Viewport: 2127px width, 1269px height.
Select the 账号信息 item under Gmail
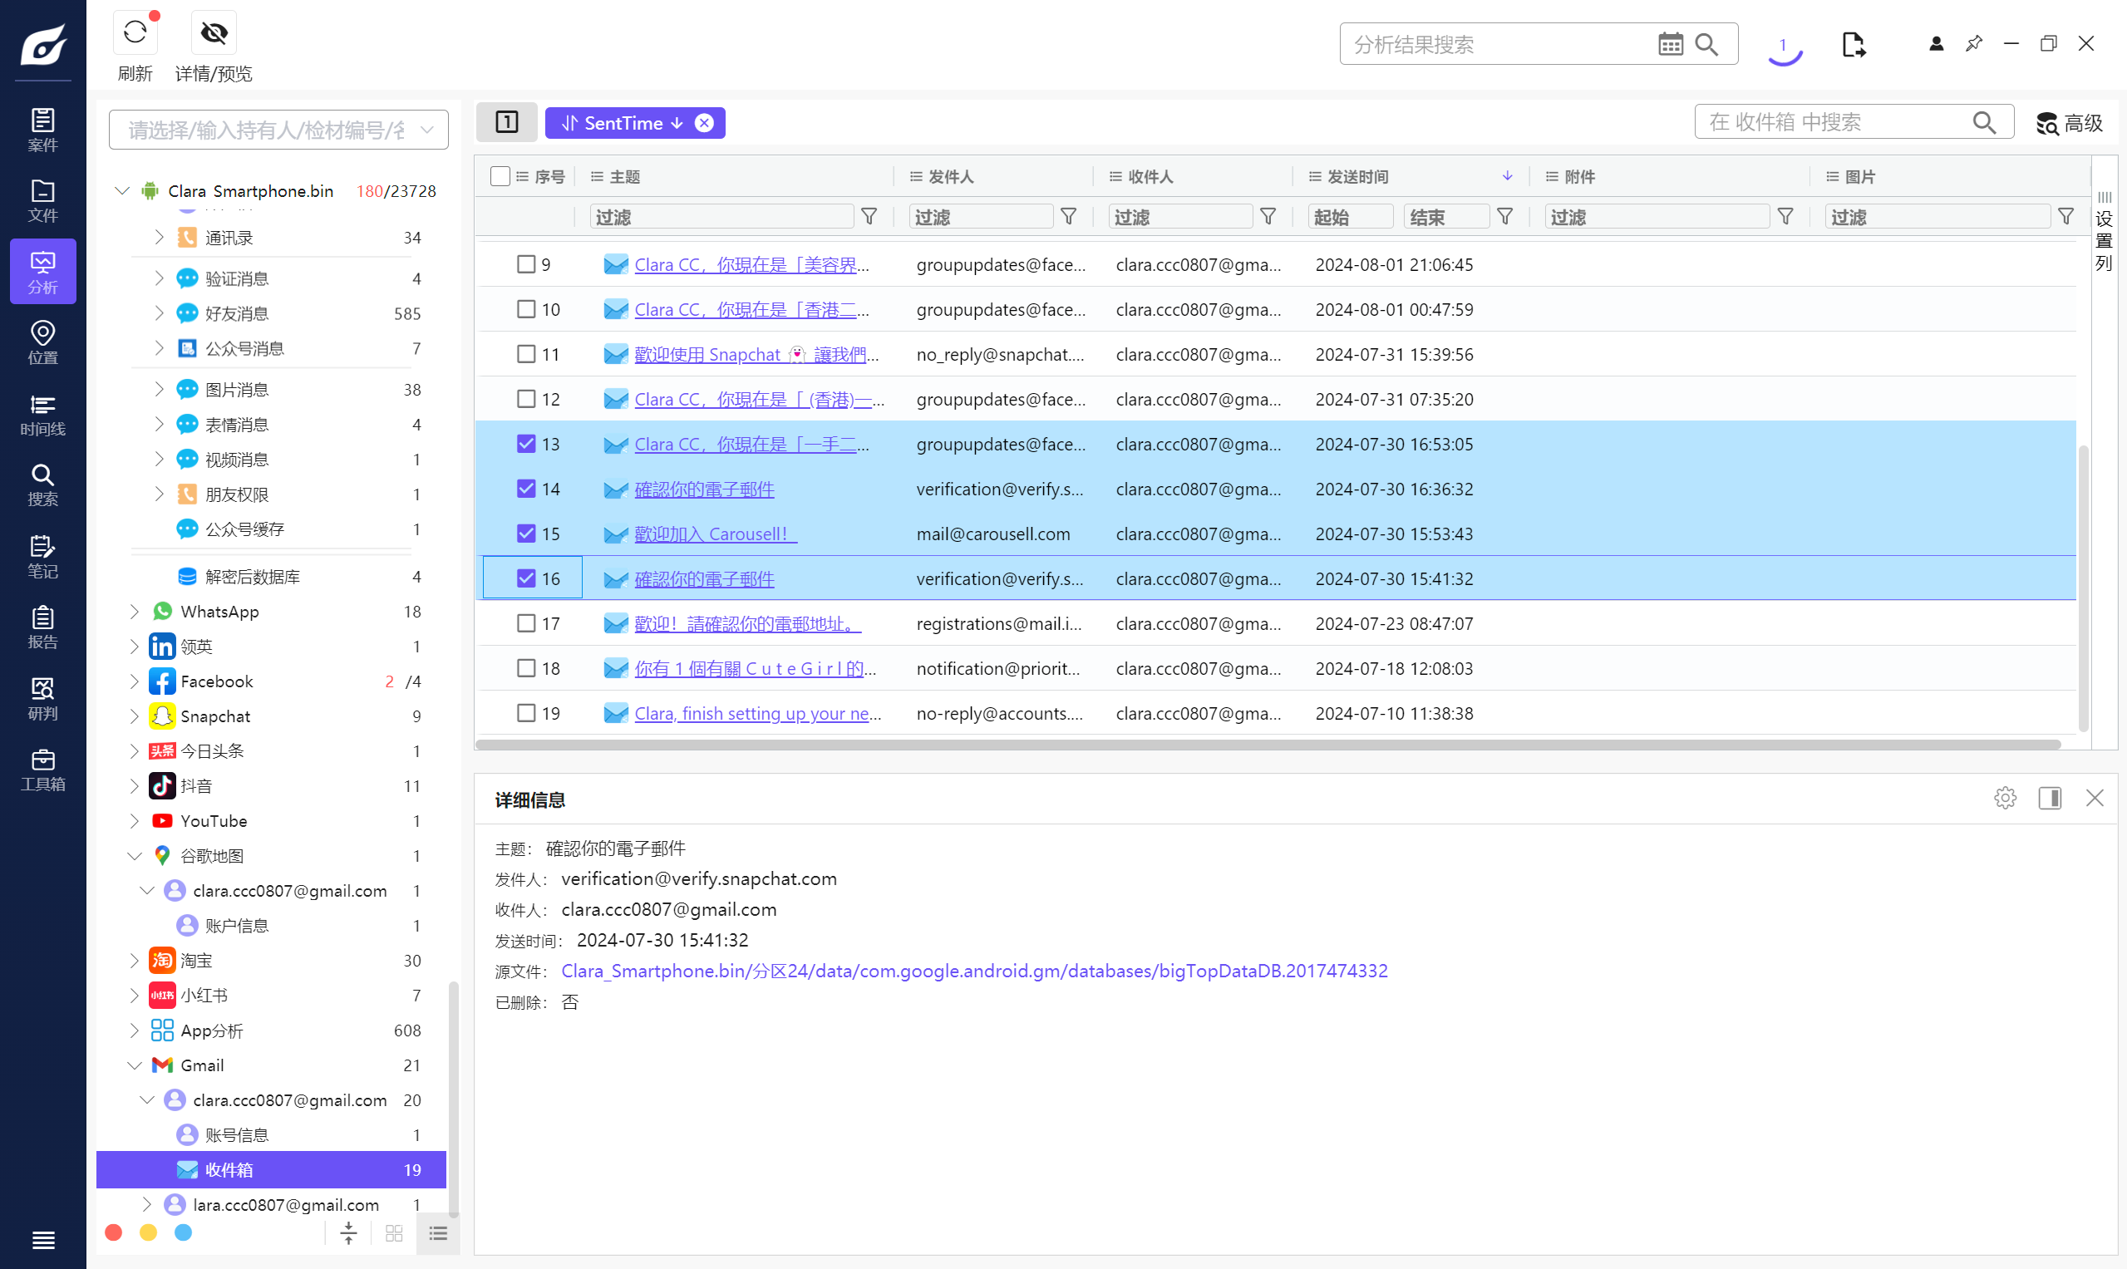click(237, 1134)
